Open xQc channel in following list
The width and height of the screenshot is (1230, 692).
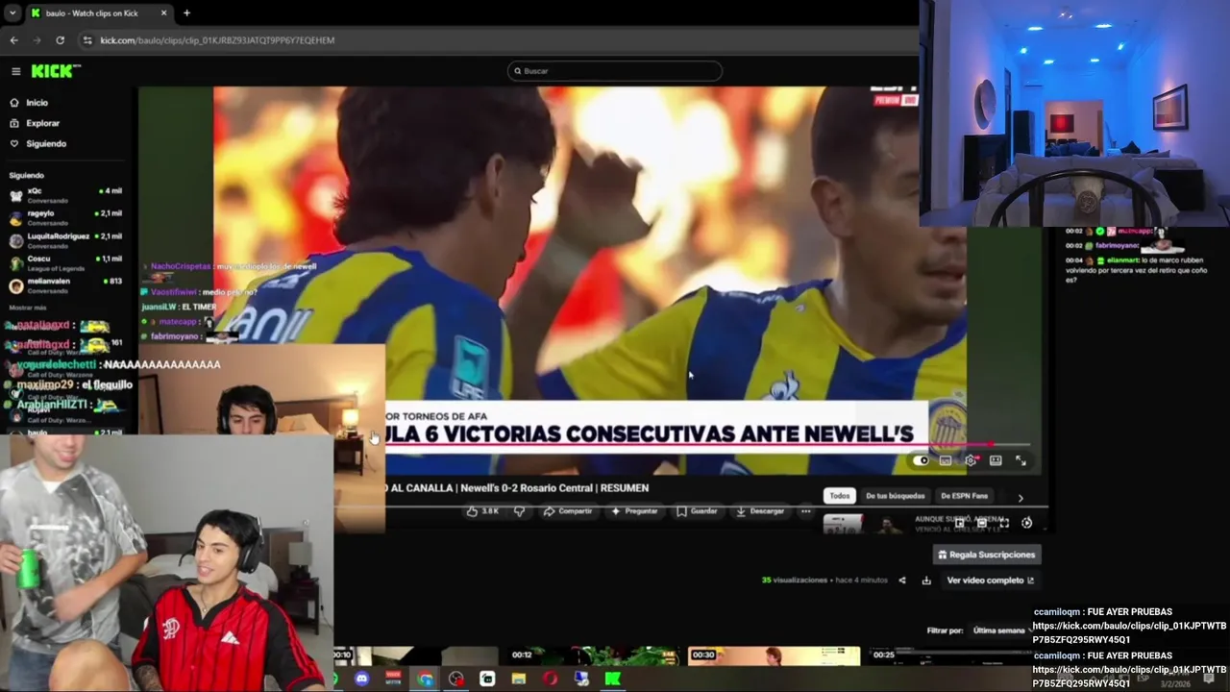coord(65,194)
